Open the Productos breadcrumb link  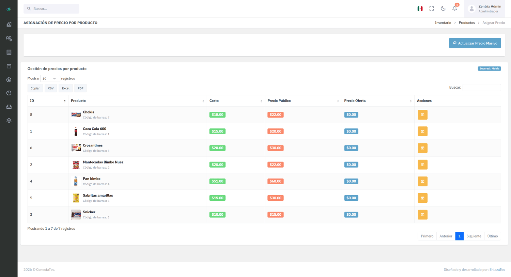(x=467, y=23)
